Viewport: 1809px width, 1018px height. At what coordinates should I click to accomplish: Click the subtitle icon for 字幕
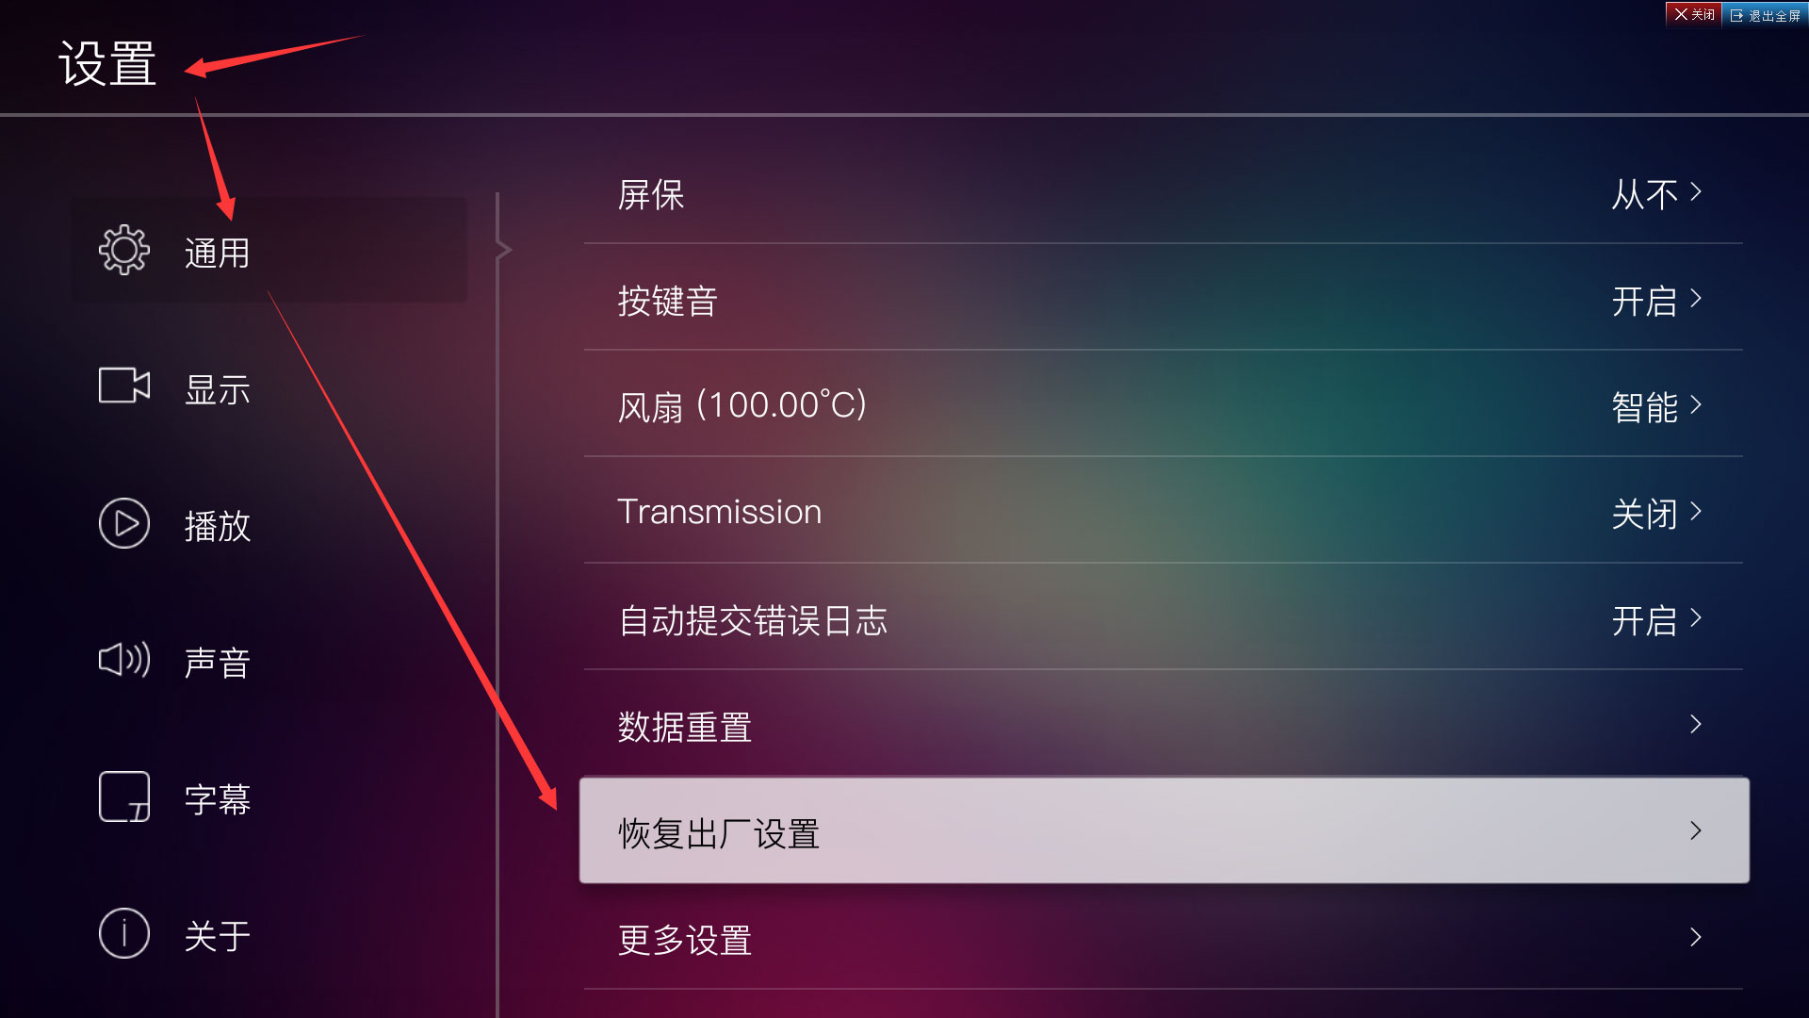coord(124,796)
